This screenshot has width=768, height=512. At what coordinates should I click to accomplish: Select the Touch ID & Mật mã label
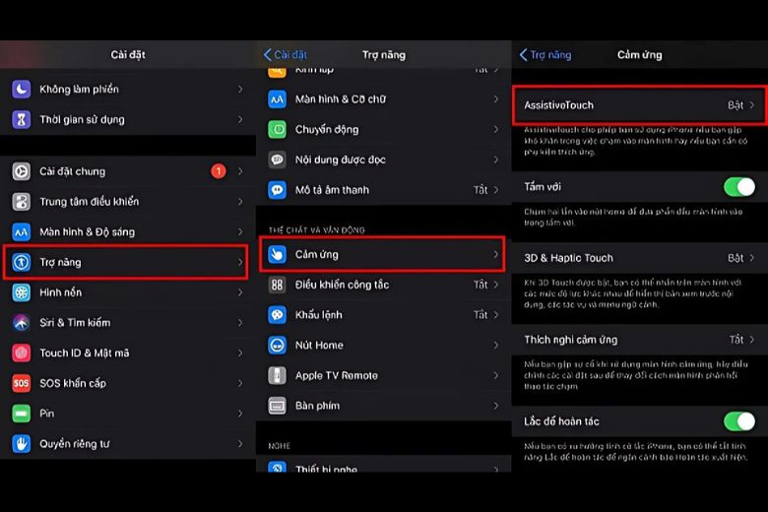pyautogui.click(x=85, y=353)
